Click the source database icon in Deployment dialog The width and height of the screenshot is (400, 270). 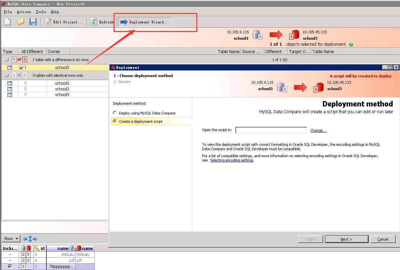click(282, 87)
